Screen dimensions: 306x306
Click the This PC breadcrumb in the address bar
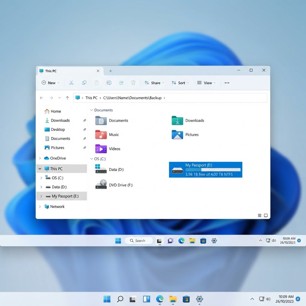click(91, 98)
